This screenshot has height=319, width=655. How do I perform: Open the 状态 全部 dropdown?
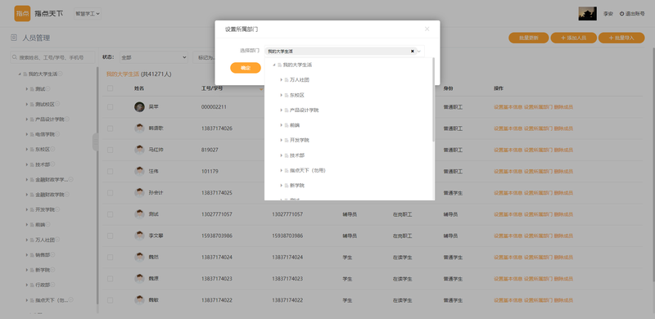click(x=153, y=57)
